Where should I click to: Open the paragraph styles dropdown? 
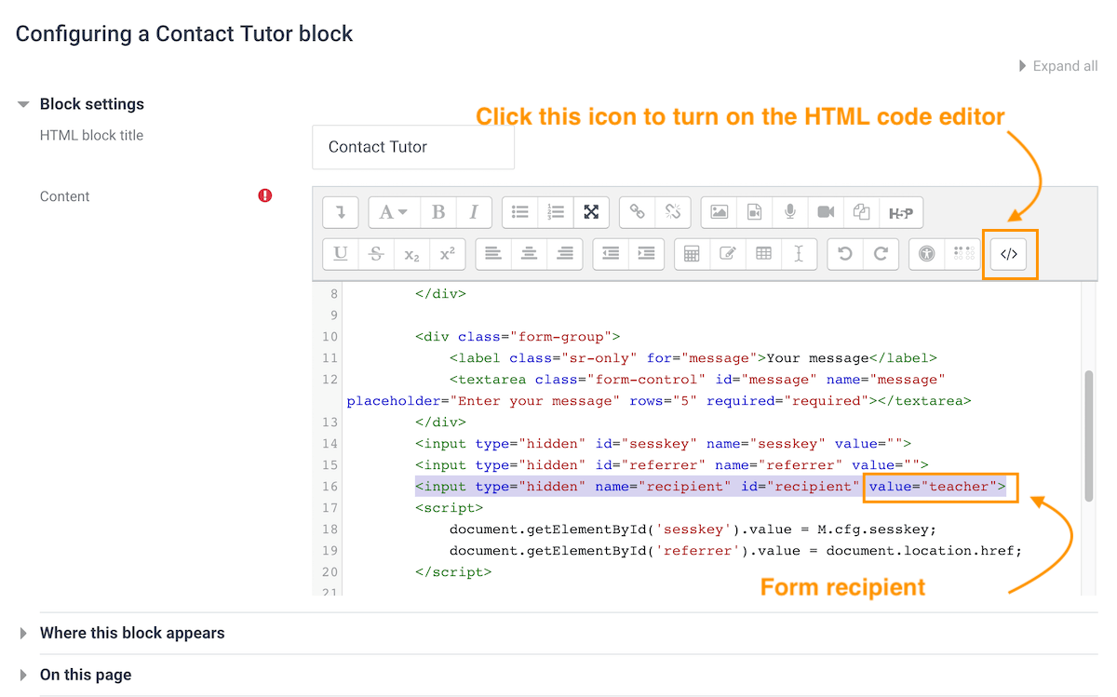coord(394,212)
